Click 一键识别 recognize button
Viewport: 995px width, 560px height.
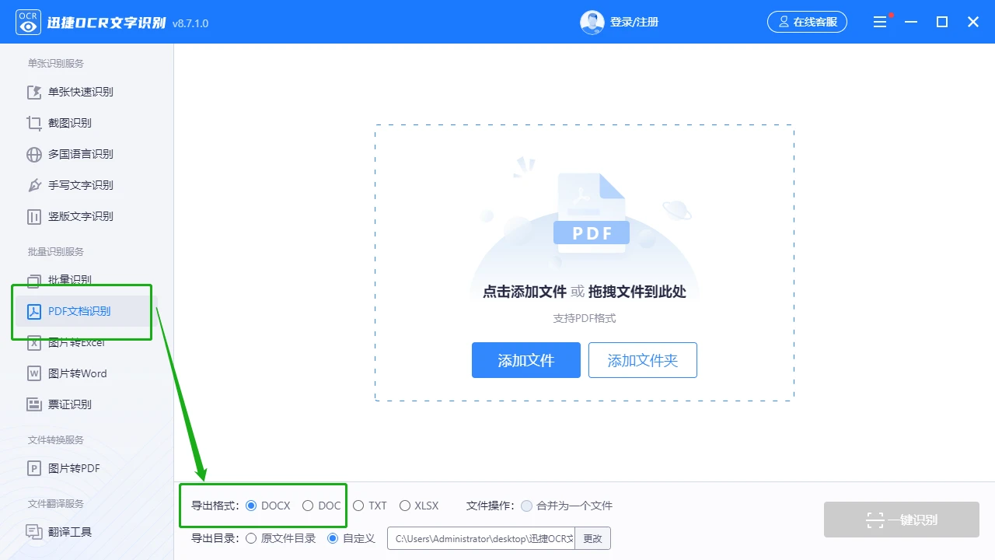pyautogui.click(x=902, y=520)
